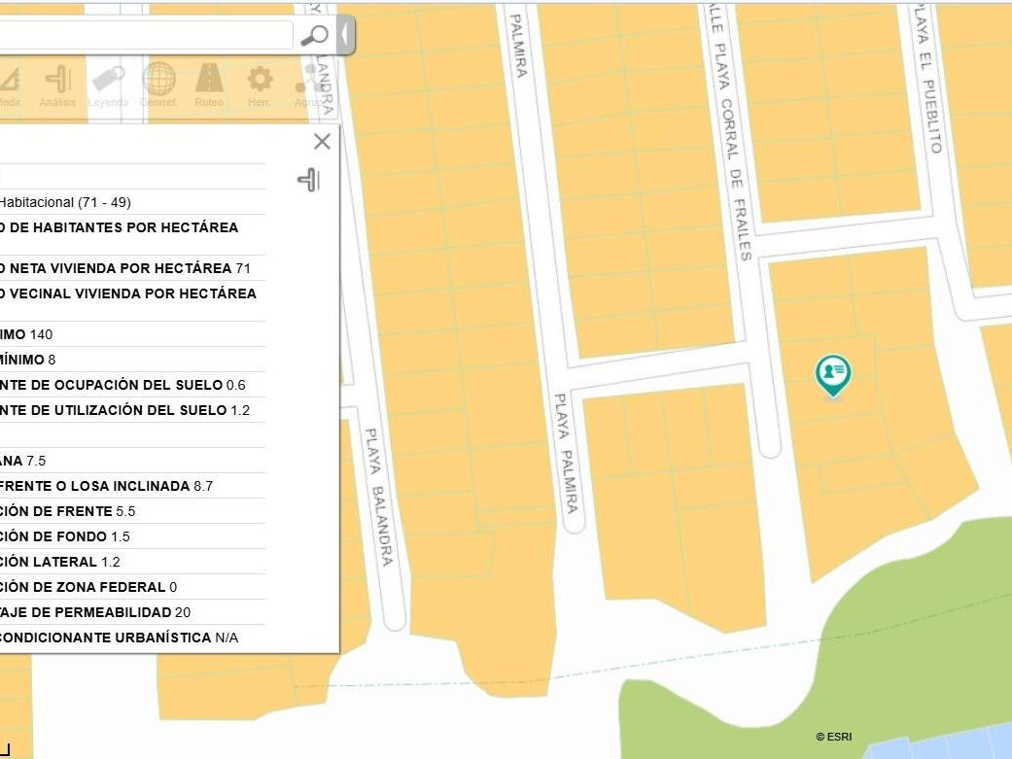Click the magnifying glass search icon
Viewport: 1012px width, 759px height.
point(314,36)
